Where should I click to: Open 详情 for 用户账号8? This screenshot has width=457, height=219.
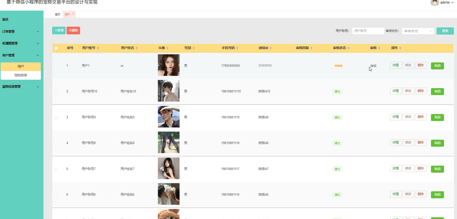pos(396,142)
